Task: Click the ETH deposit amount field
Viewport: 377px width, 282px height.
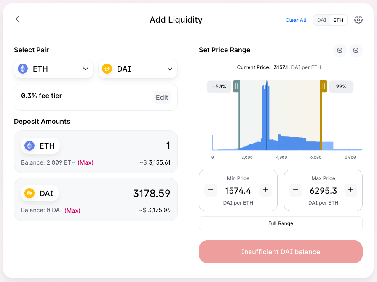Action: tap(126, 146)
